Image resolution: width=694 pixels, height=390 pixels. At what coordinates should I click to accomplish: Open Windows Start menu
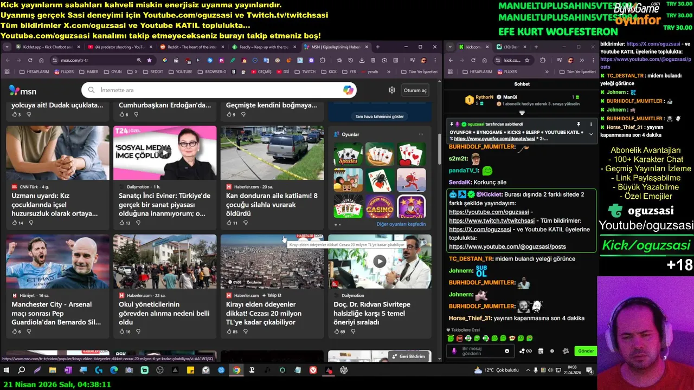[x=7, y=370]
